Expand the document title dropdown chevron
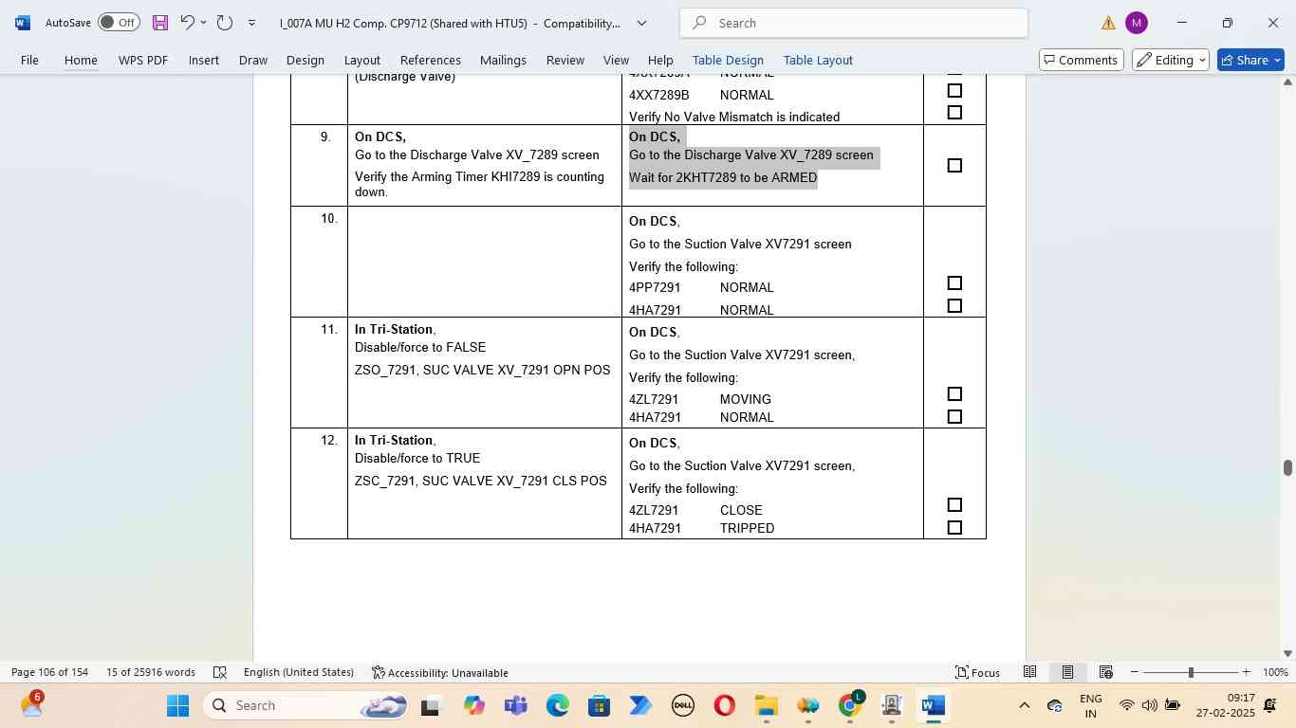Image resolution: width=1296 pixels, height=728 pixels. (x=641, y=23)
